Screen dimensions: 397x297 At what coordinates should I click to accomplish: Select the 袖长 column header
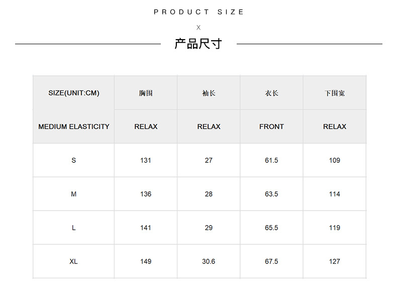(x=209, y=93)
